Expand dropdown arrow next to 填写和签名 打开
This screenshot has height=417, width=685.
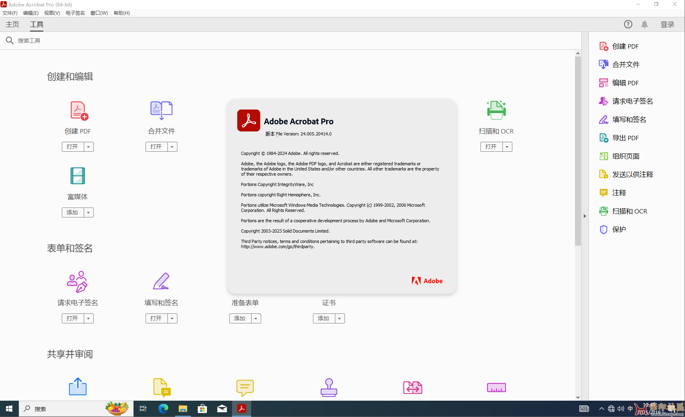pos(172,319)
